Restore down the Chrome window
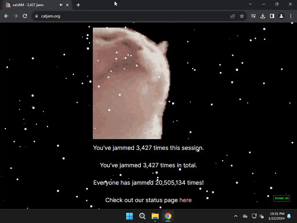 (x=277, y=4)
